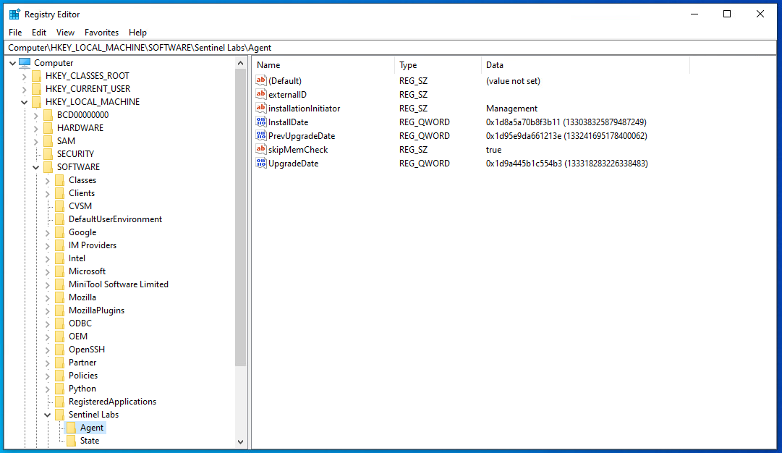The width and height of the screenshot is (782, 453).
Task: Expand the MiniTool Software Limited key
Action: pos(47,284)
